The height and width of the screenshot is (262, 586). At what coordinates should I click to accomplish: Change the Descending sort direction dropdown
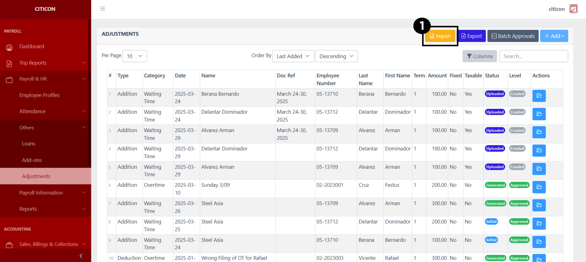click(x=336, y=56)
